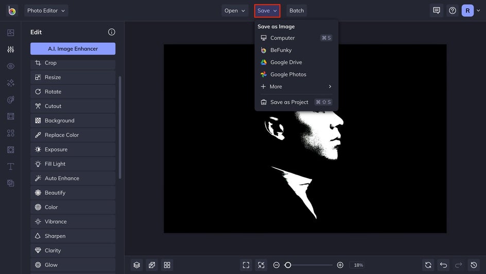Click the R user avatar
Viewport: 486px width, 274px height.
[467, 10]
